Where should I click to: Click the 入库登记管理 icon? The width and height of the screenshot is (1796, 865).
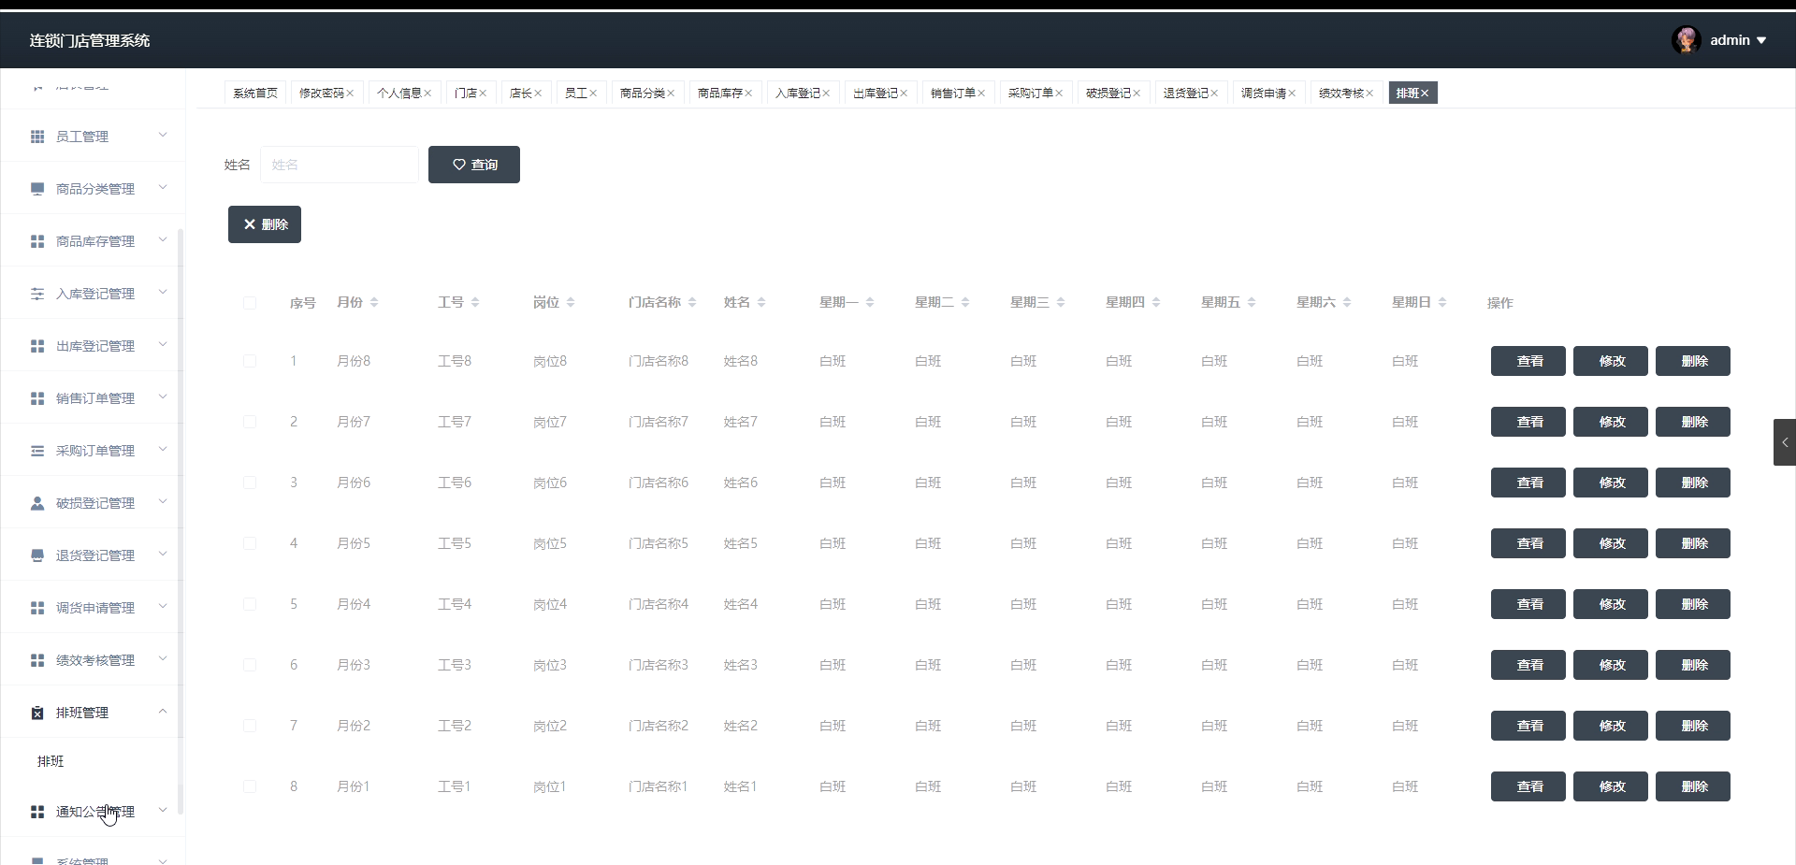point(37,294)
